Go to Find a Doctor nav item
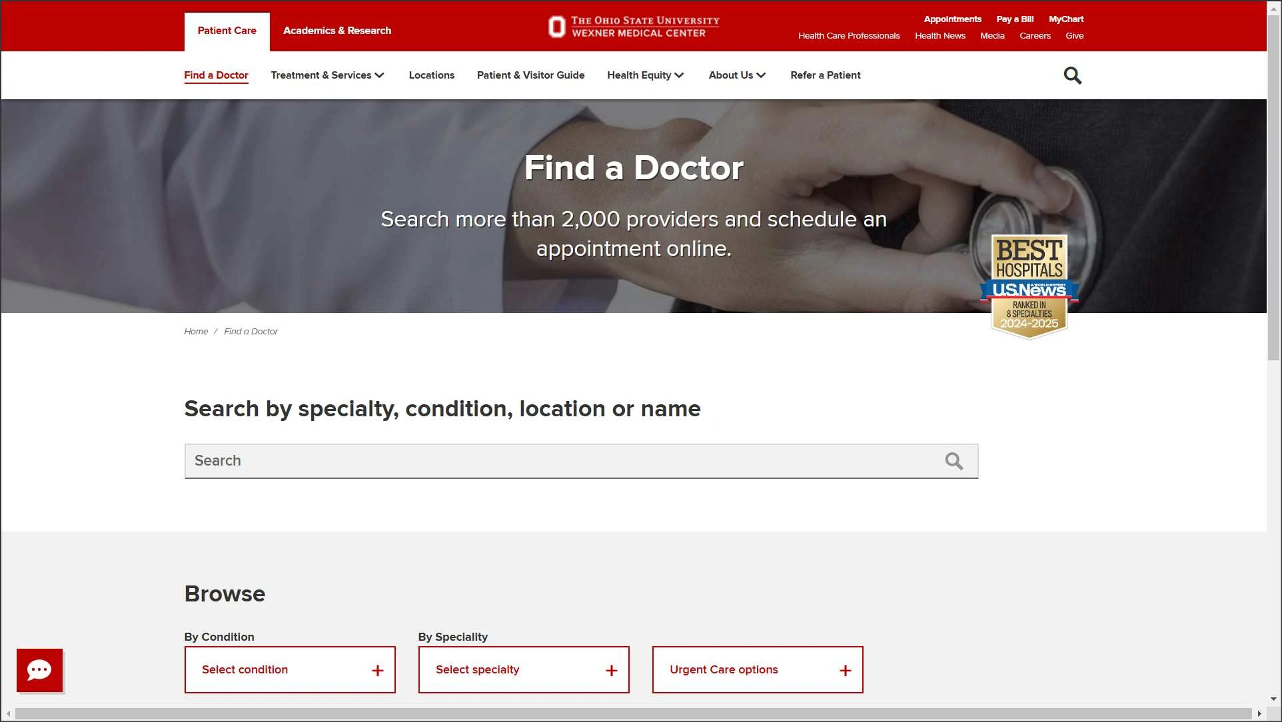 216,75
